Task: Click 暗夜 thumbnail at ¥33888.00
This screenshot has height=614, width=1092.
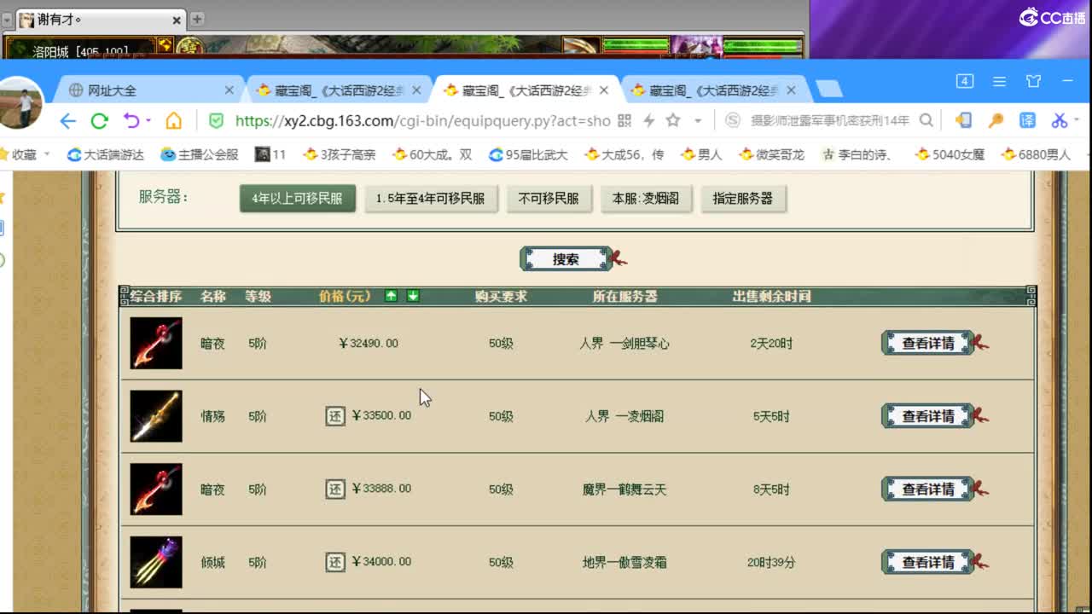Action: tap(156, 489)
